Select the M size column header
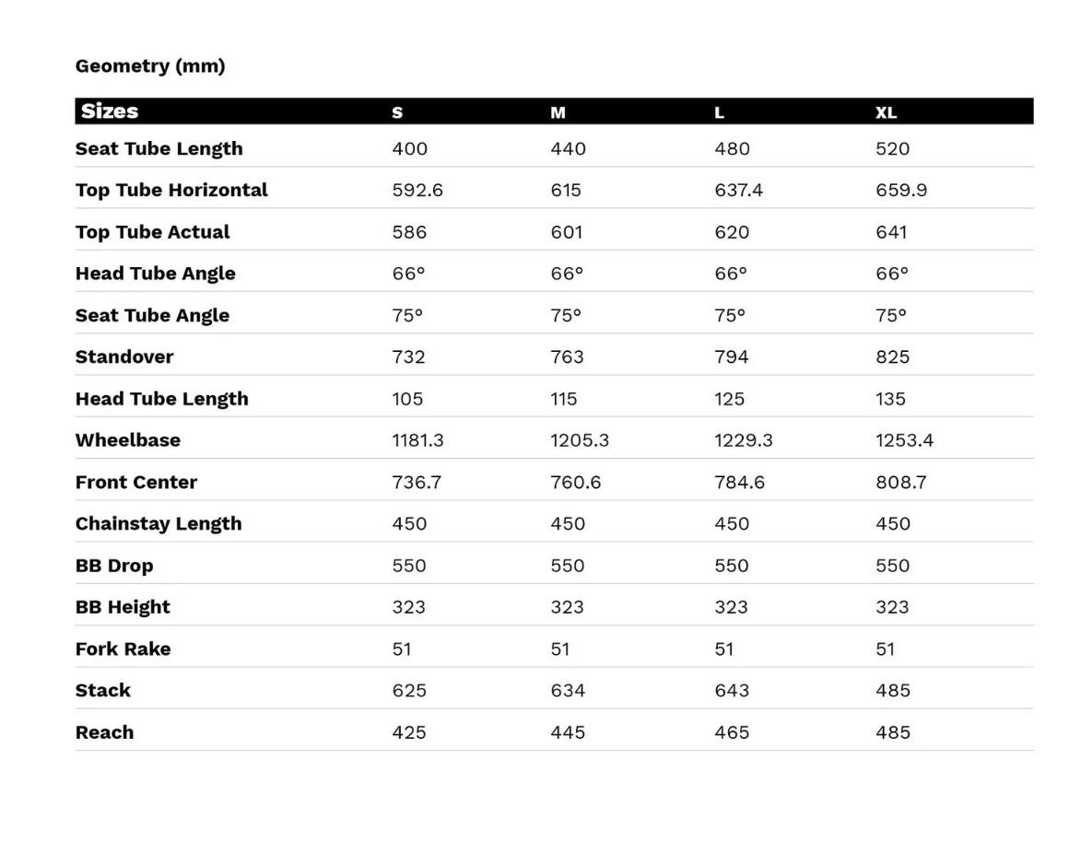 (x=558, y=113)
